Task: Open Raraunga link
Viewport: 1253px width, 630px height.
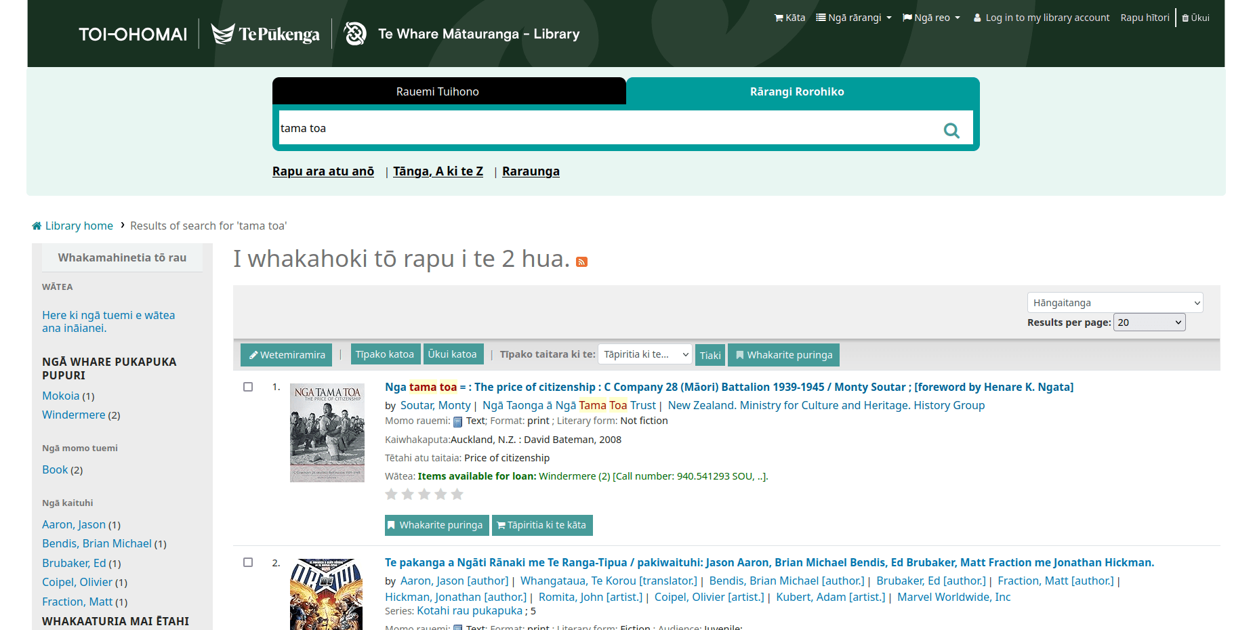Action: pos(531,171)
